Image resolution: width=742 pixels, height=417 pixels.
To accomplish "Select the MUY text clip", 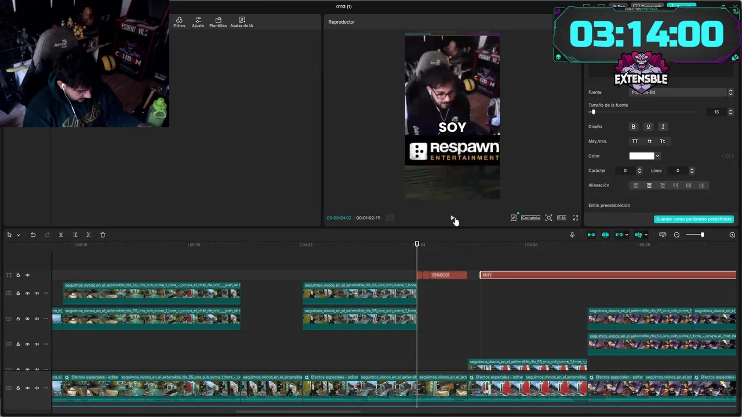I will point(608,275).
